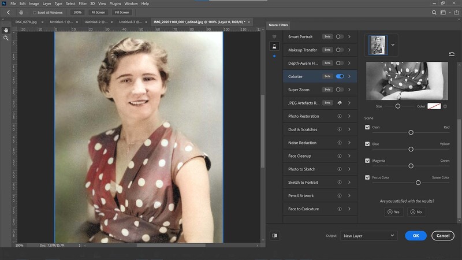The height and width of the screenshot is (260, 462).
Task: Click the Cyan Red slider handle
Action: pos(411,133)
